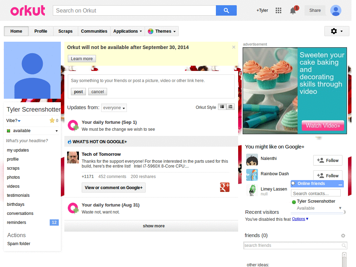Screen dimensions: 356x267
Task: Open the Themes dropdown menu
Action: click(x=162, y=31)
